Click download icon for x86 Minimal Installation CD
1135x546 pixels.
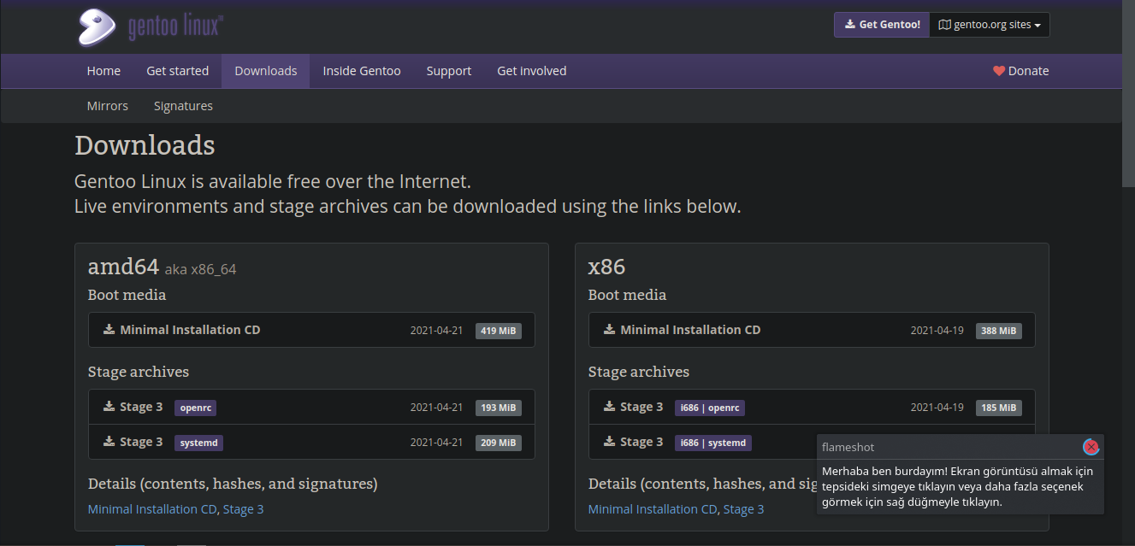pos(610,329)
